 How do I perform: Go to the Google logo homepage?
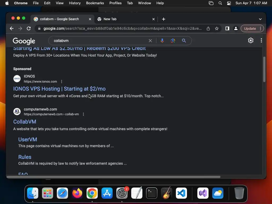[x=24, y=41]
